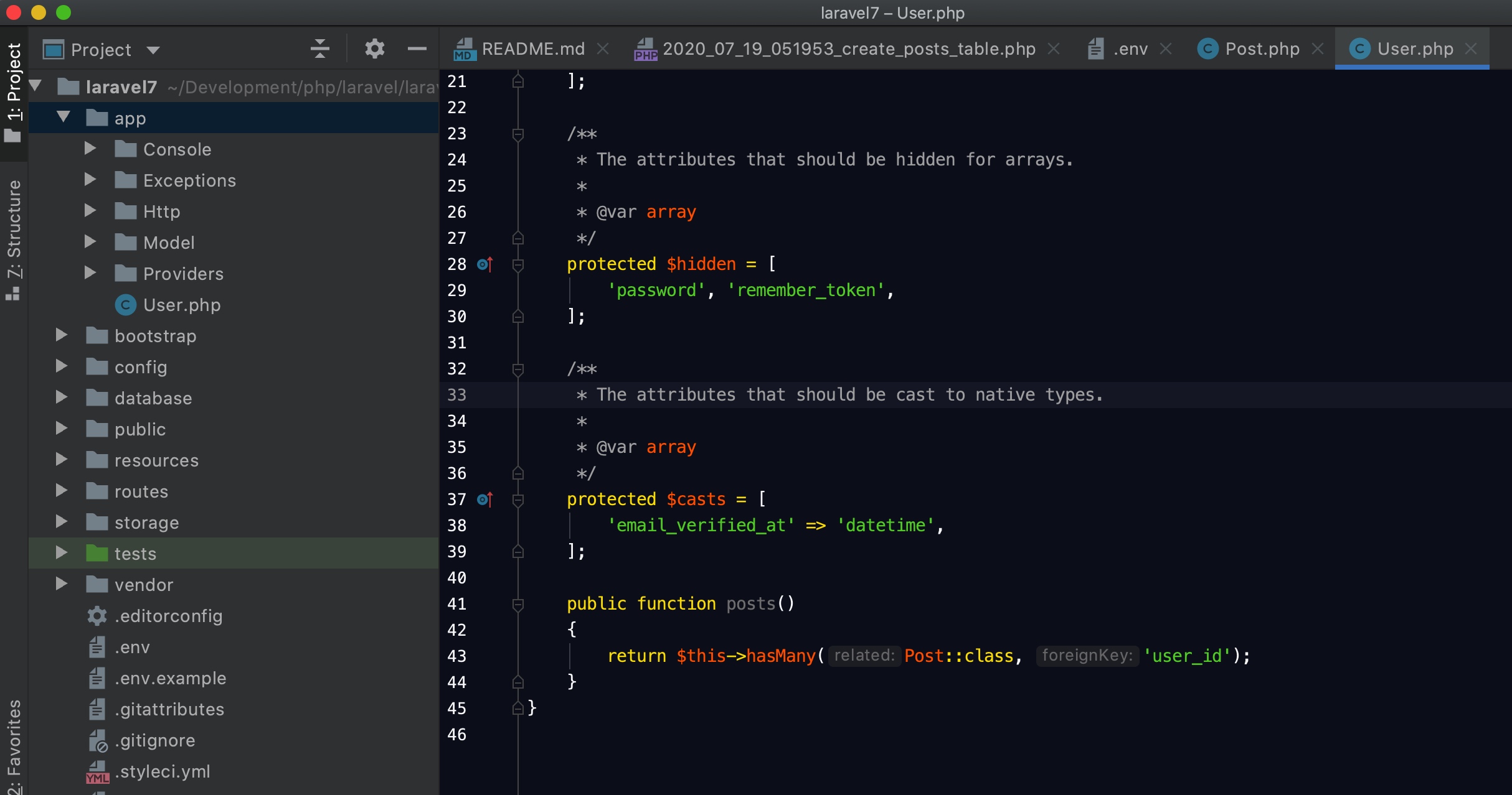The image size is (1512, 795).
Task: Click the 'remember_token' string
Action: [x=806, y=291]
